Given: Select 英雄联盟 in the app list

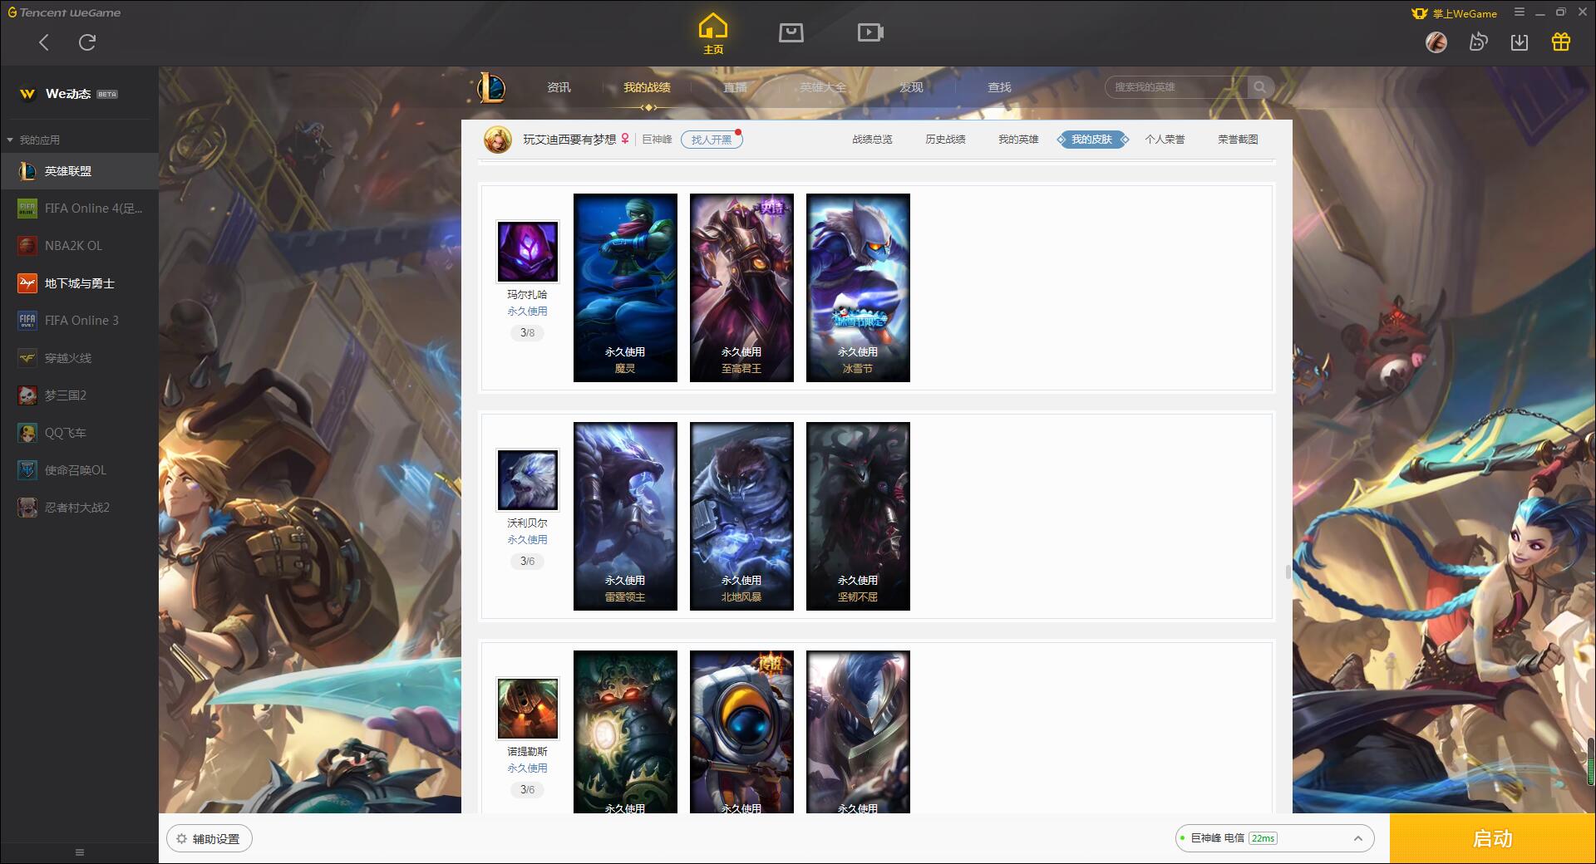Looking at the screenshot, I should pos(79,171).
